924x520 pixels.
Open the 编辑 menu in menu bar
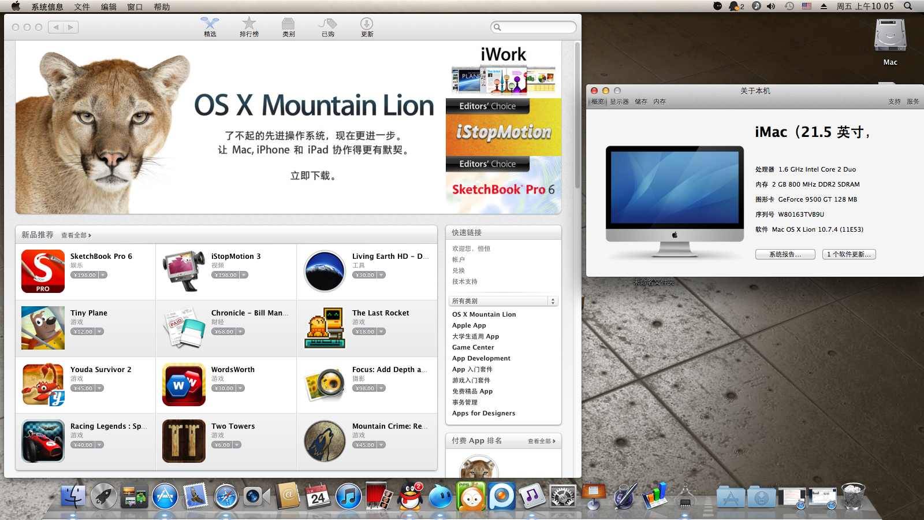pyautogui.click(x=109, y=7)
